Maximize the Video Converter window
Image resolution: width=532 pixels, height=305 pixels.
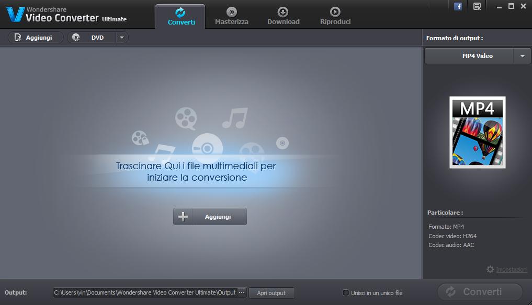[511, 6]
